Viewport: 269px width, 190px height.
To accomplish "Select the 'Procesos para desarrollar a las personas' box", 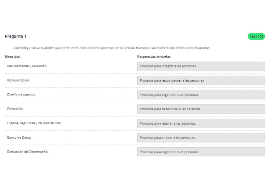I will pyautogui.click(x=201, y=109).
